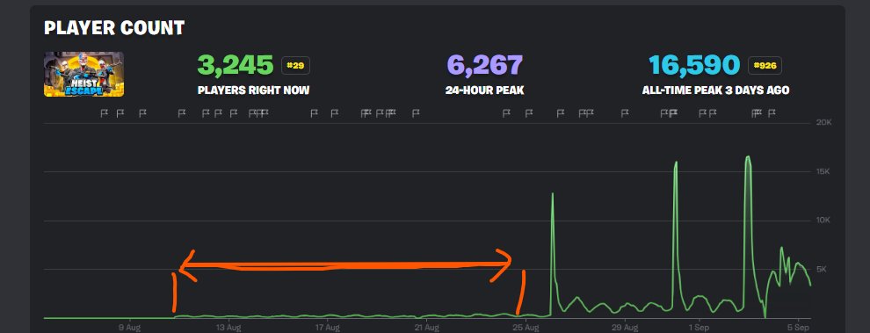Click the green 3,245 player number

coord(236,65)
